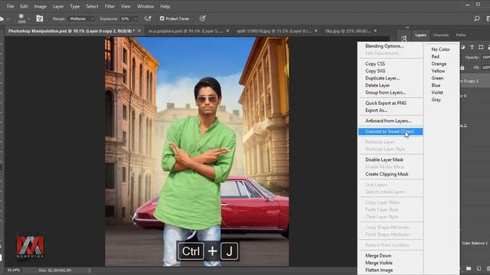The image size is (490, 275).
Task: Open the Filter menu
Action: 109,6
